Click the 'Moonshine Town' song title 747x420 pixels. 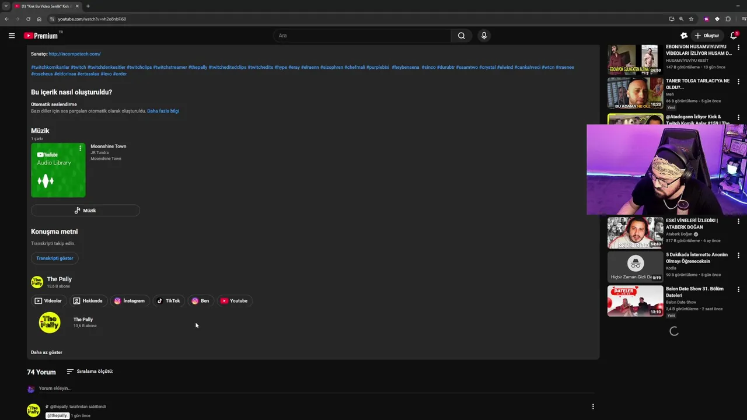click(109, 146)
